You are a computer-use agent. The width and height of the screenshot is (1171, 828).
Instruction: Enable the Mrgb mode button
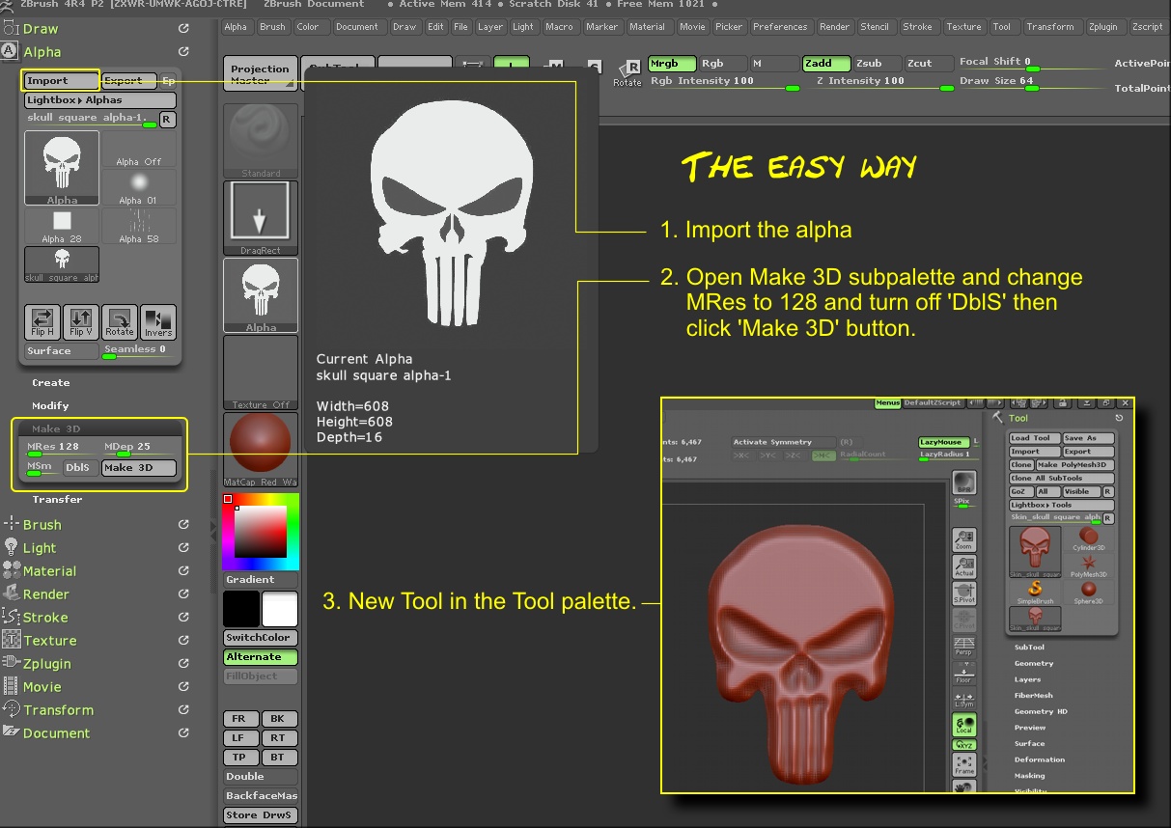tap(671, 64)
